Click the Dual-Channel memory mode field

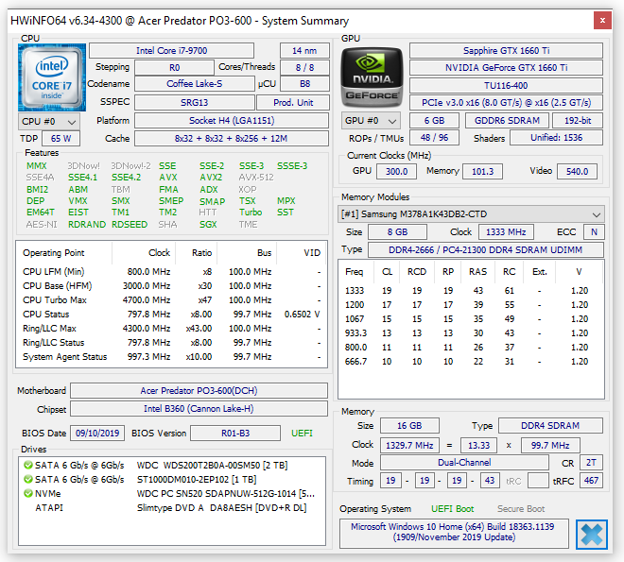[464, 463]
